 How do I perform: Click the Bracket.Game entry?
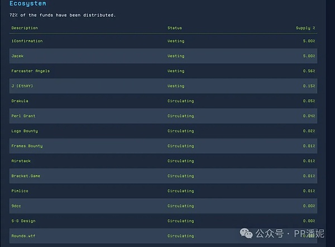coord(26,176)
